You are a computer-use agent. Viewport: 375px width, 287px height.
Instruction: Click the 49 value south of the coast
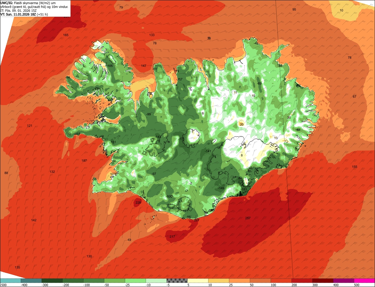[x=129, y=240]
